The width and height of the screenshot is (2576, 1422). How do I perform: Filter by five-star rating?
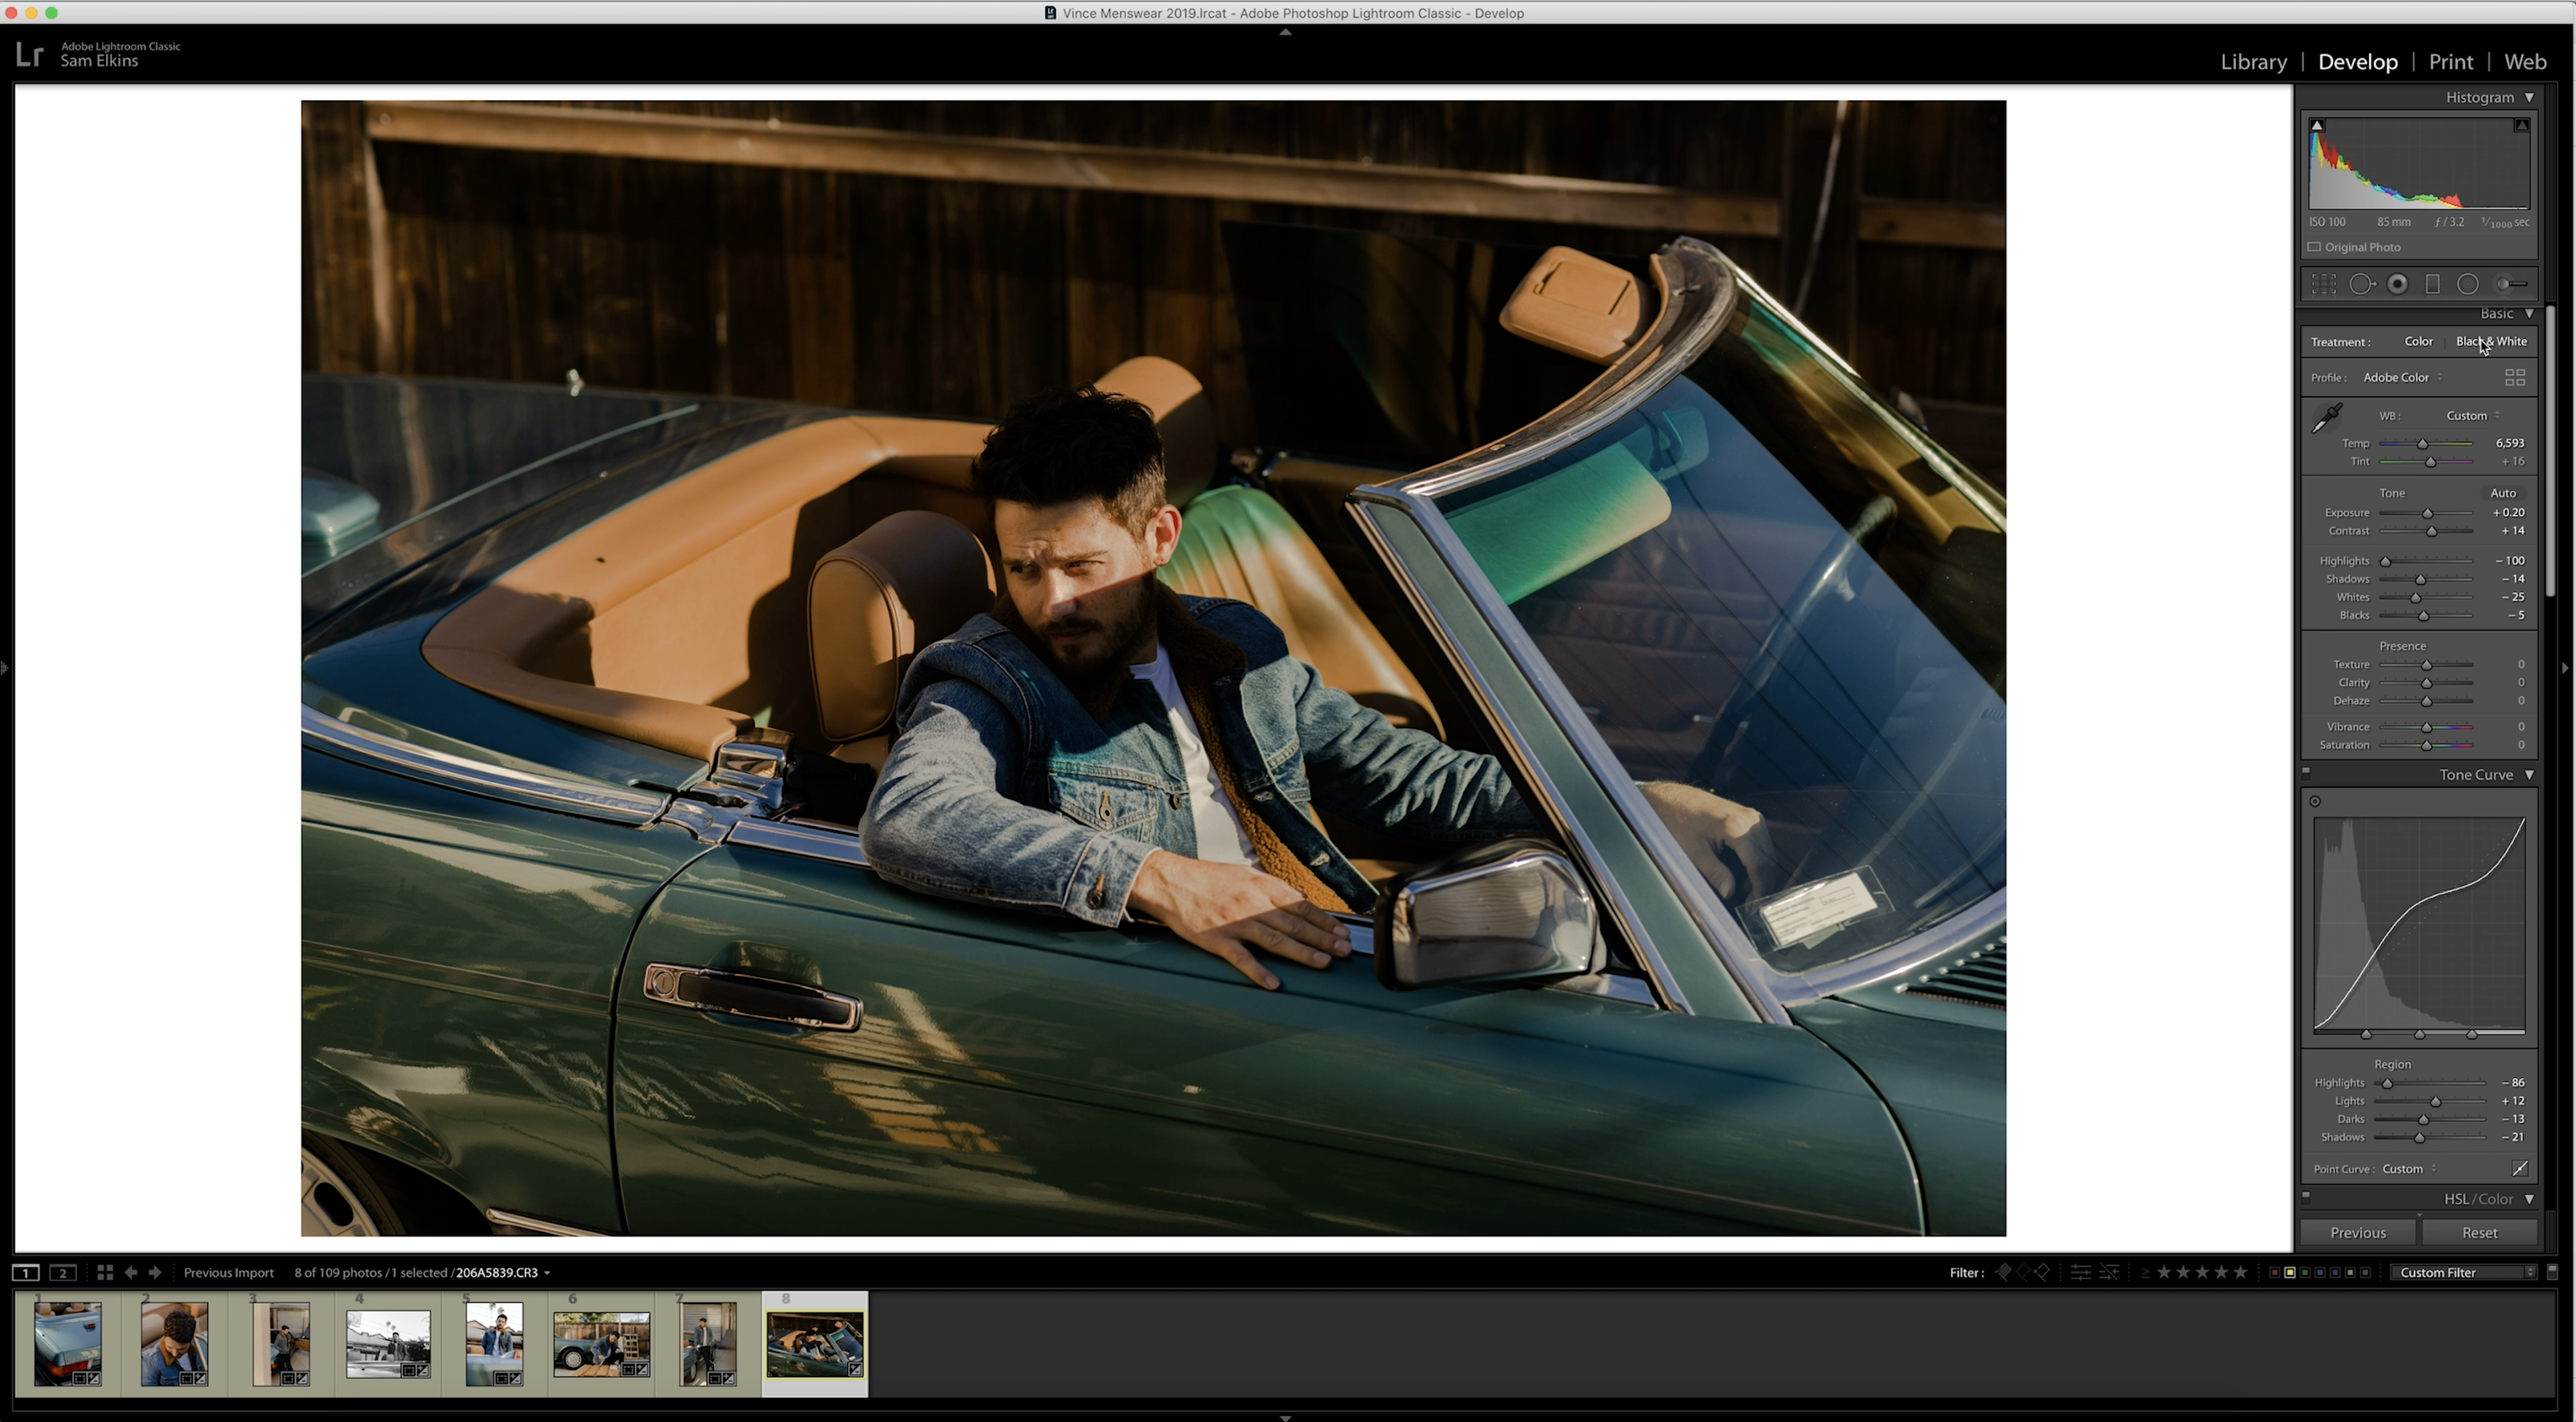2241,1272
